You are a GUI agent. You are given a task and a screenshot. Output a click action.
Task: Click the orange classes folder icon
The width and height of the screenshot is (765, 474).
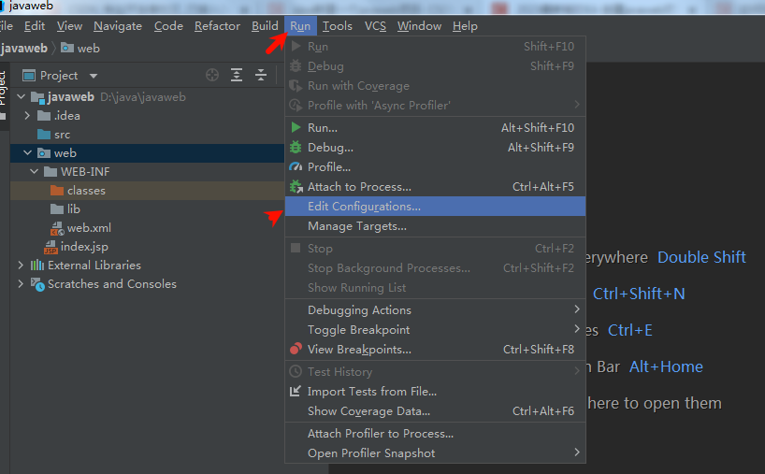tap(57, 190)
